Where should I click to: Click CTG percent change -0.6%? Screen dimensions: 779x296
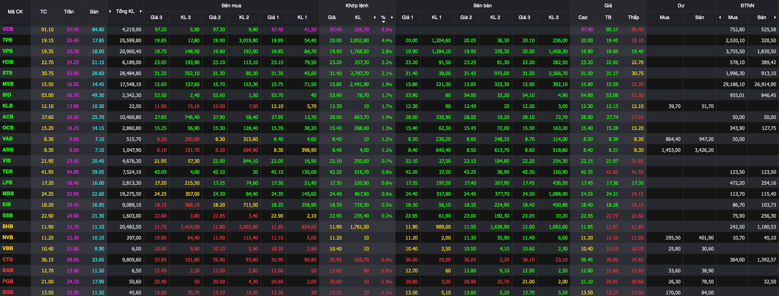pyautogui.click(x=386, y=260)
